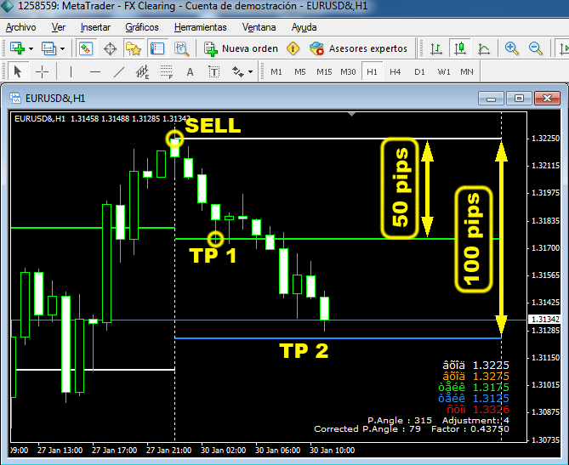Select the trendline drawing tool
The height and width of the screenshot is (465, 569).
pos(119,71)
